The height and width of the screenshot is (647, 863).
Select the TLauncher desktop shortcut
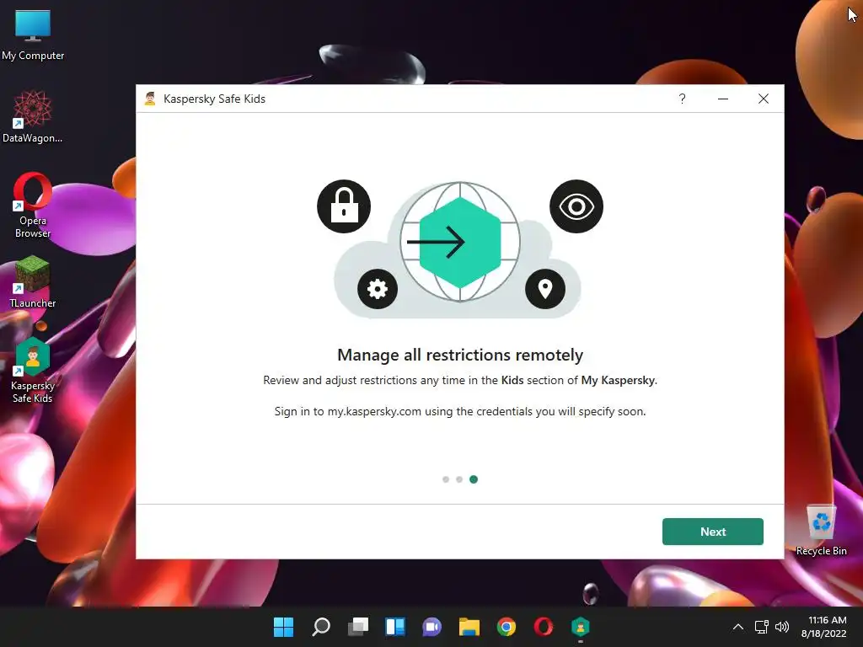[x=33, y=281]
